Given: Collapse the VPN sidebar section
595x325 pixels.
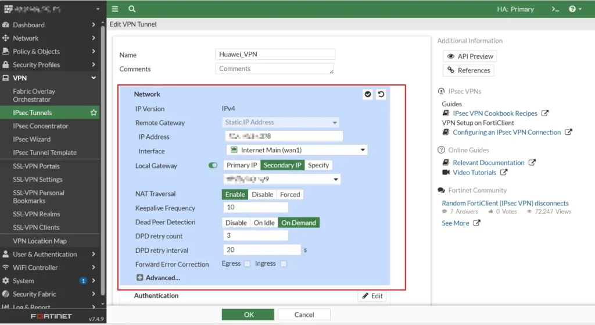Looking at the screenshot, I should tap(94, 78).
